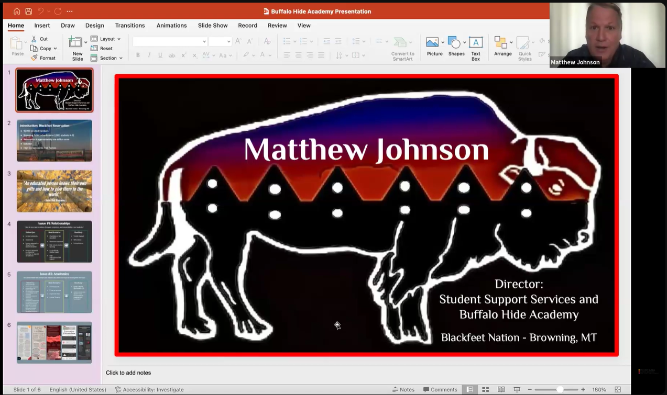Screen dimensions: 667x395
Task: Select the Format painter tool
Action: [x=42, y=58]
